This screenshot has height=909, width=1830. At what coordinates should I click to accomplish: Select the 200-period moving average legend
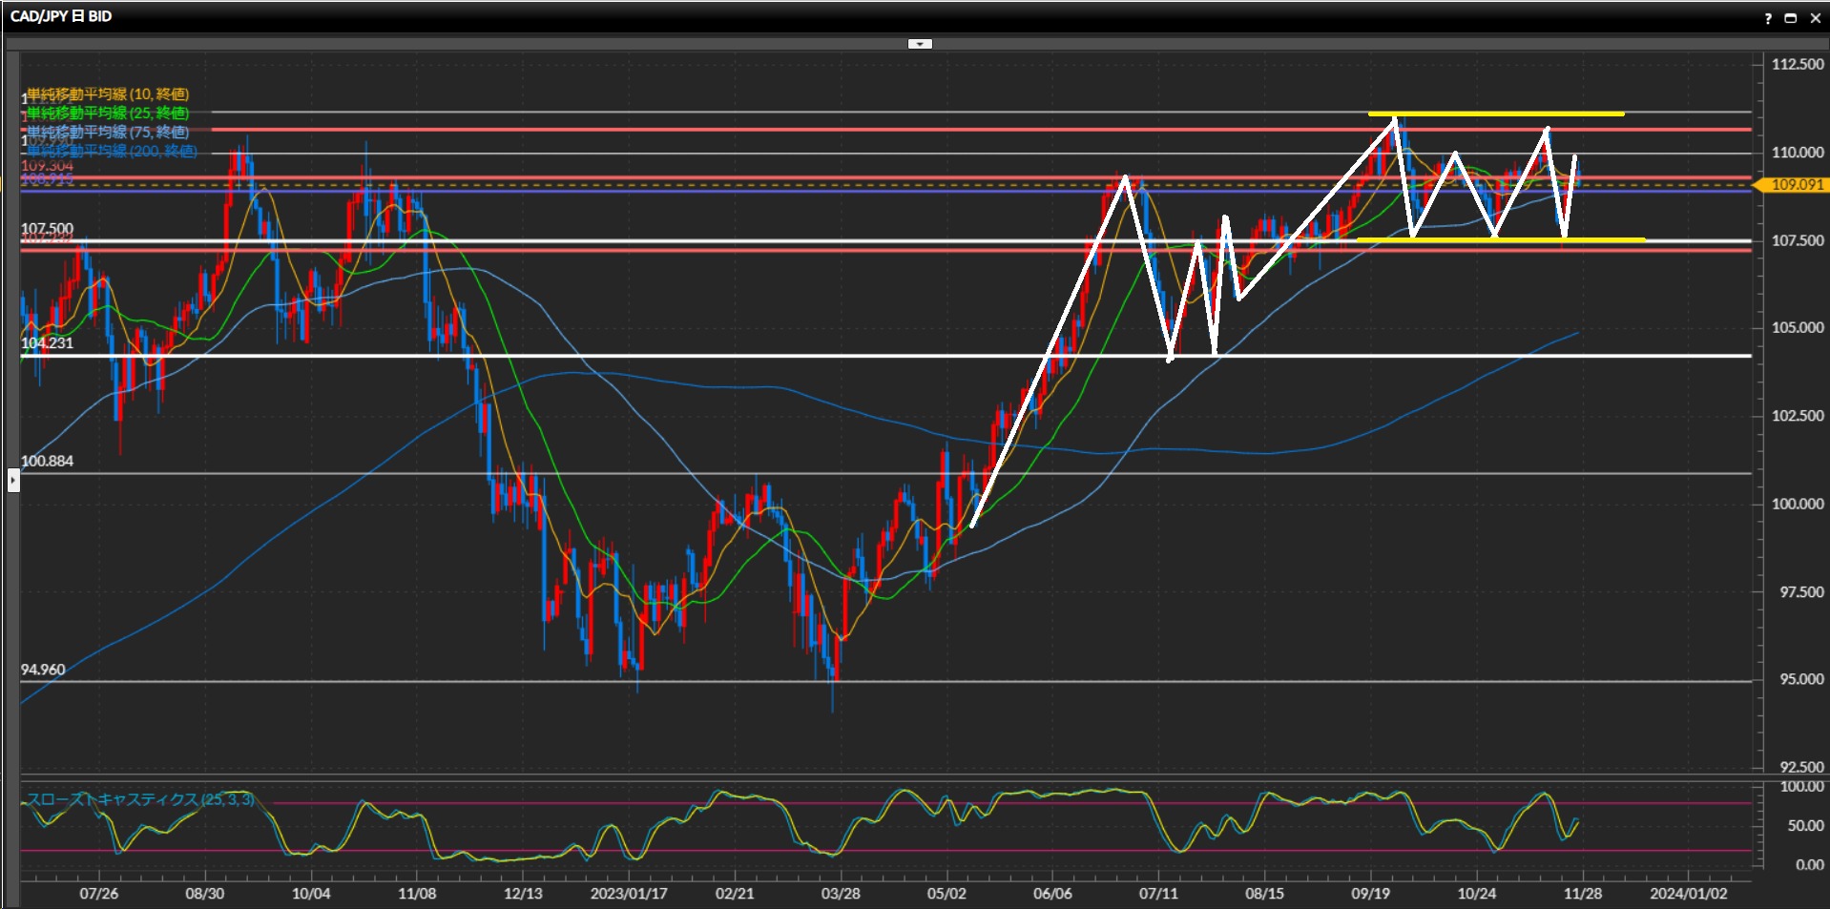pos(112,152)
